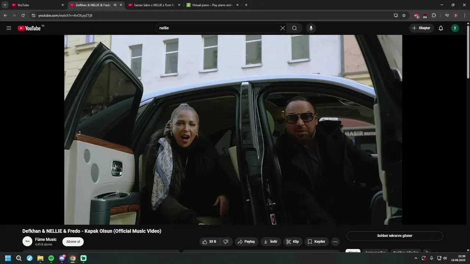Reload the YouTube page
Screen dimensions: 470x264
coord(23,15)
